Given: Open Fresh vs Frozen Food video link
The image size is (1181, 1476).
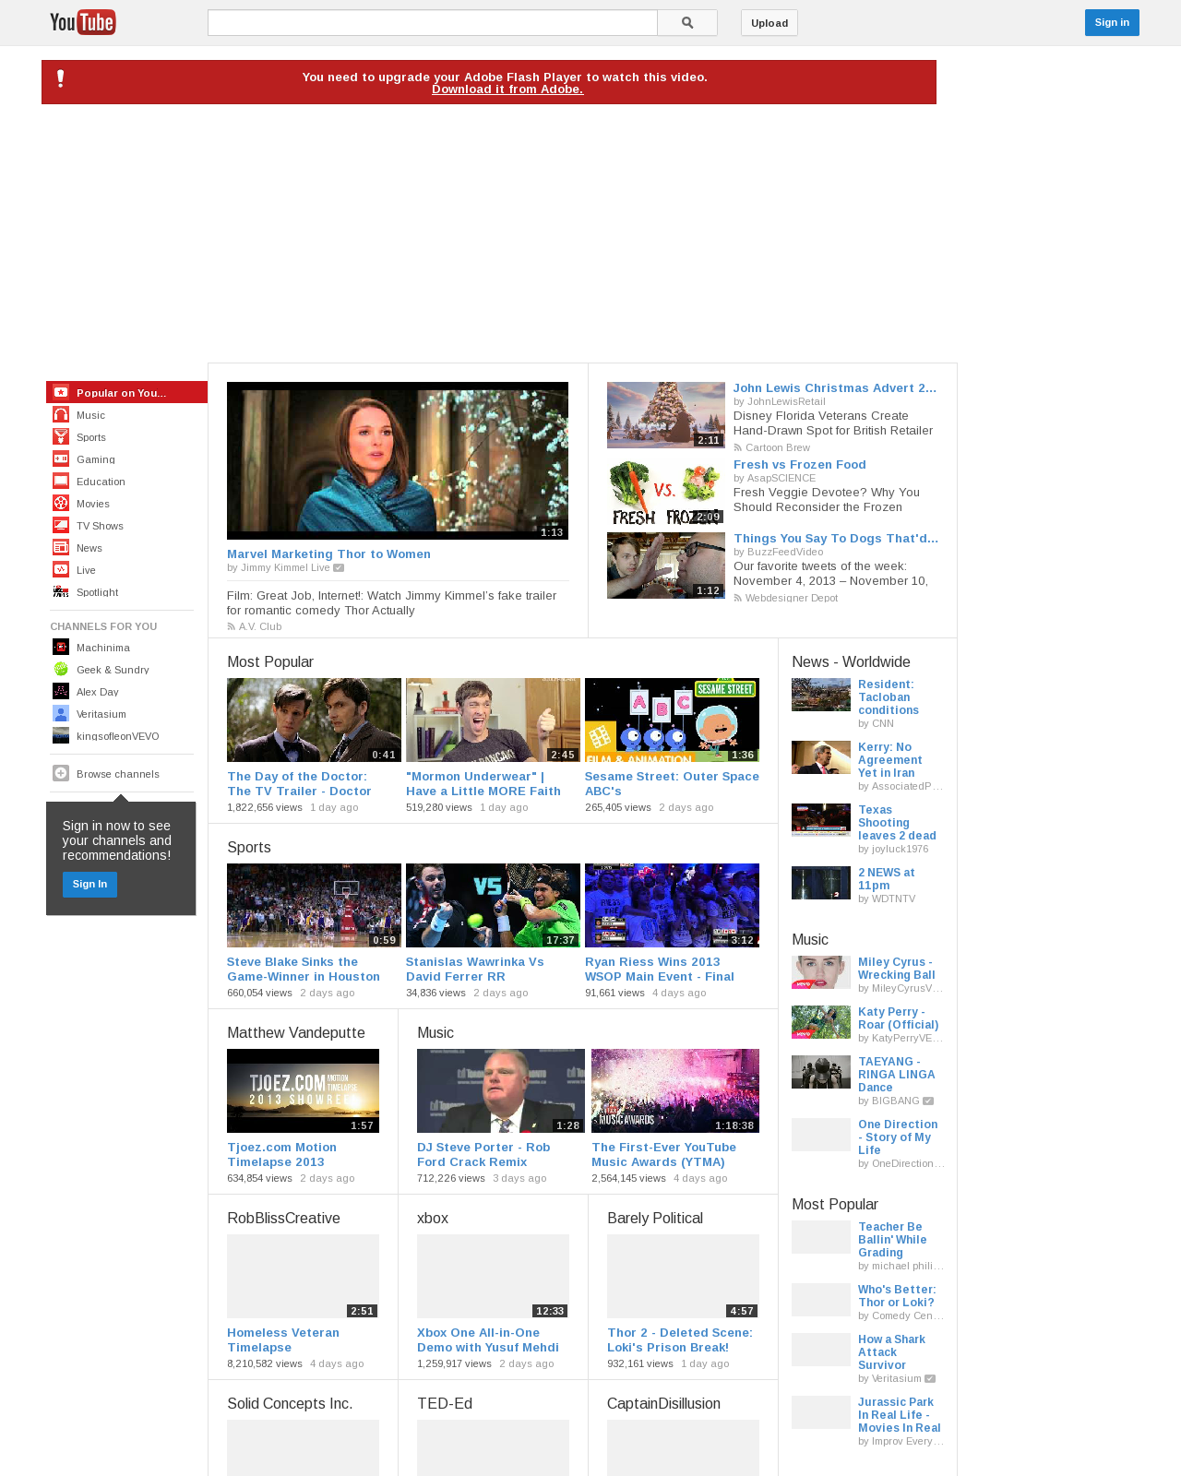Looking at the screenshot, I should point(800,464).
